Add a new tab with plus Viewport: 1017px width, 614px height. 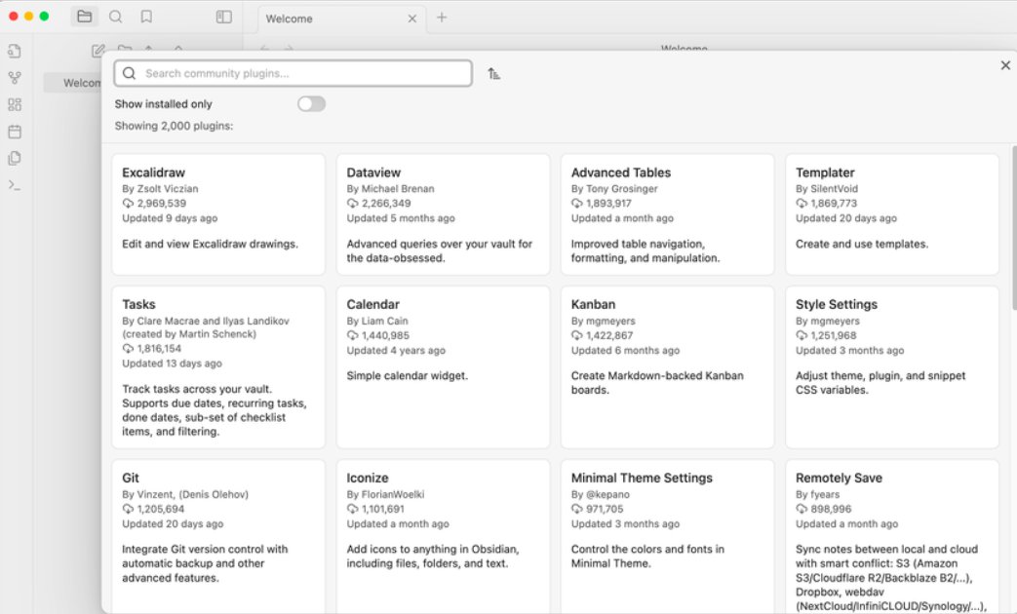pyautogui.click(x=442, y=18)
